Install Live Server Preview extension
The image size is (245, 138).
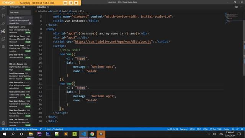click(x=28, y=51)
